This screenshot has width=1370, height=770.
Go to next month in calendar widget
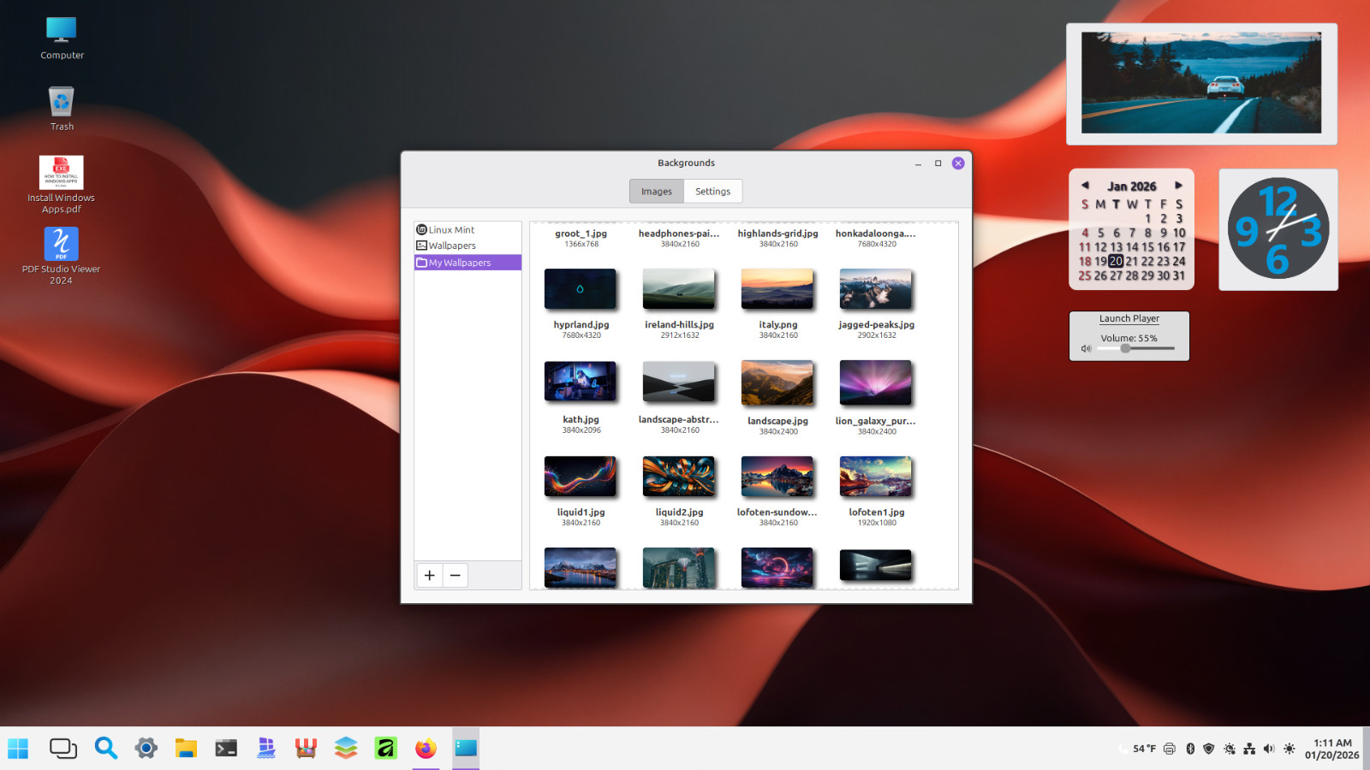[x=1178, y=185]
